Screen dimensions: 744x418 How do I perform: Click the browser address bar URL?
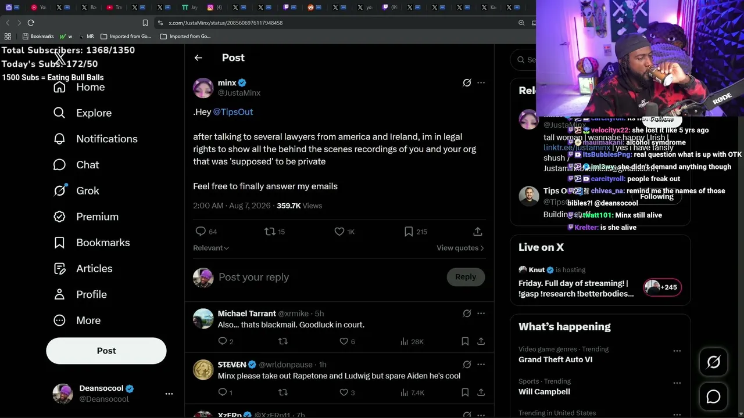click(x=226, y=23)
